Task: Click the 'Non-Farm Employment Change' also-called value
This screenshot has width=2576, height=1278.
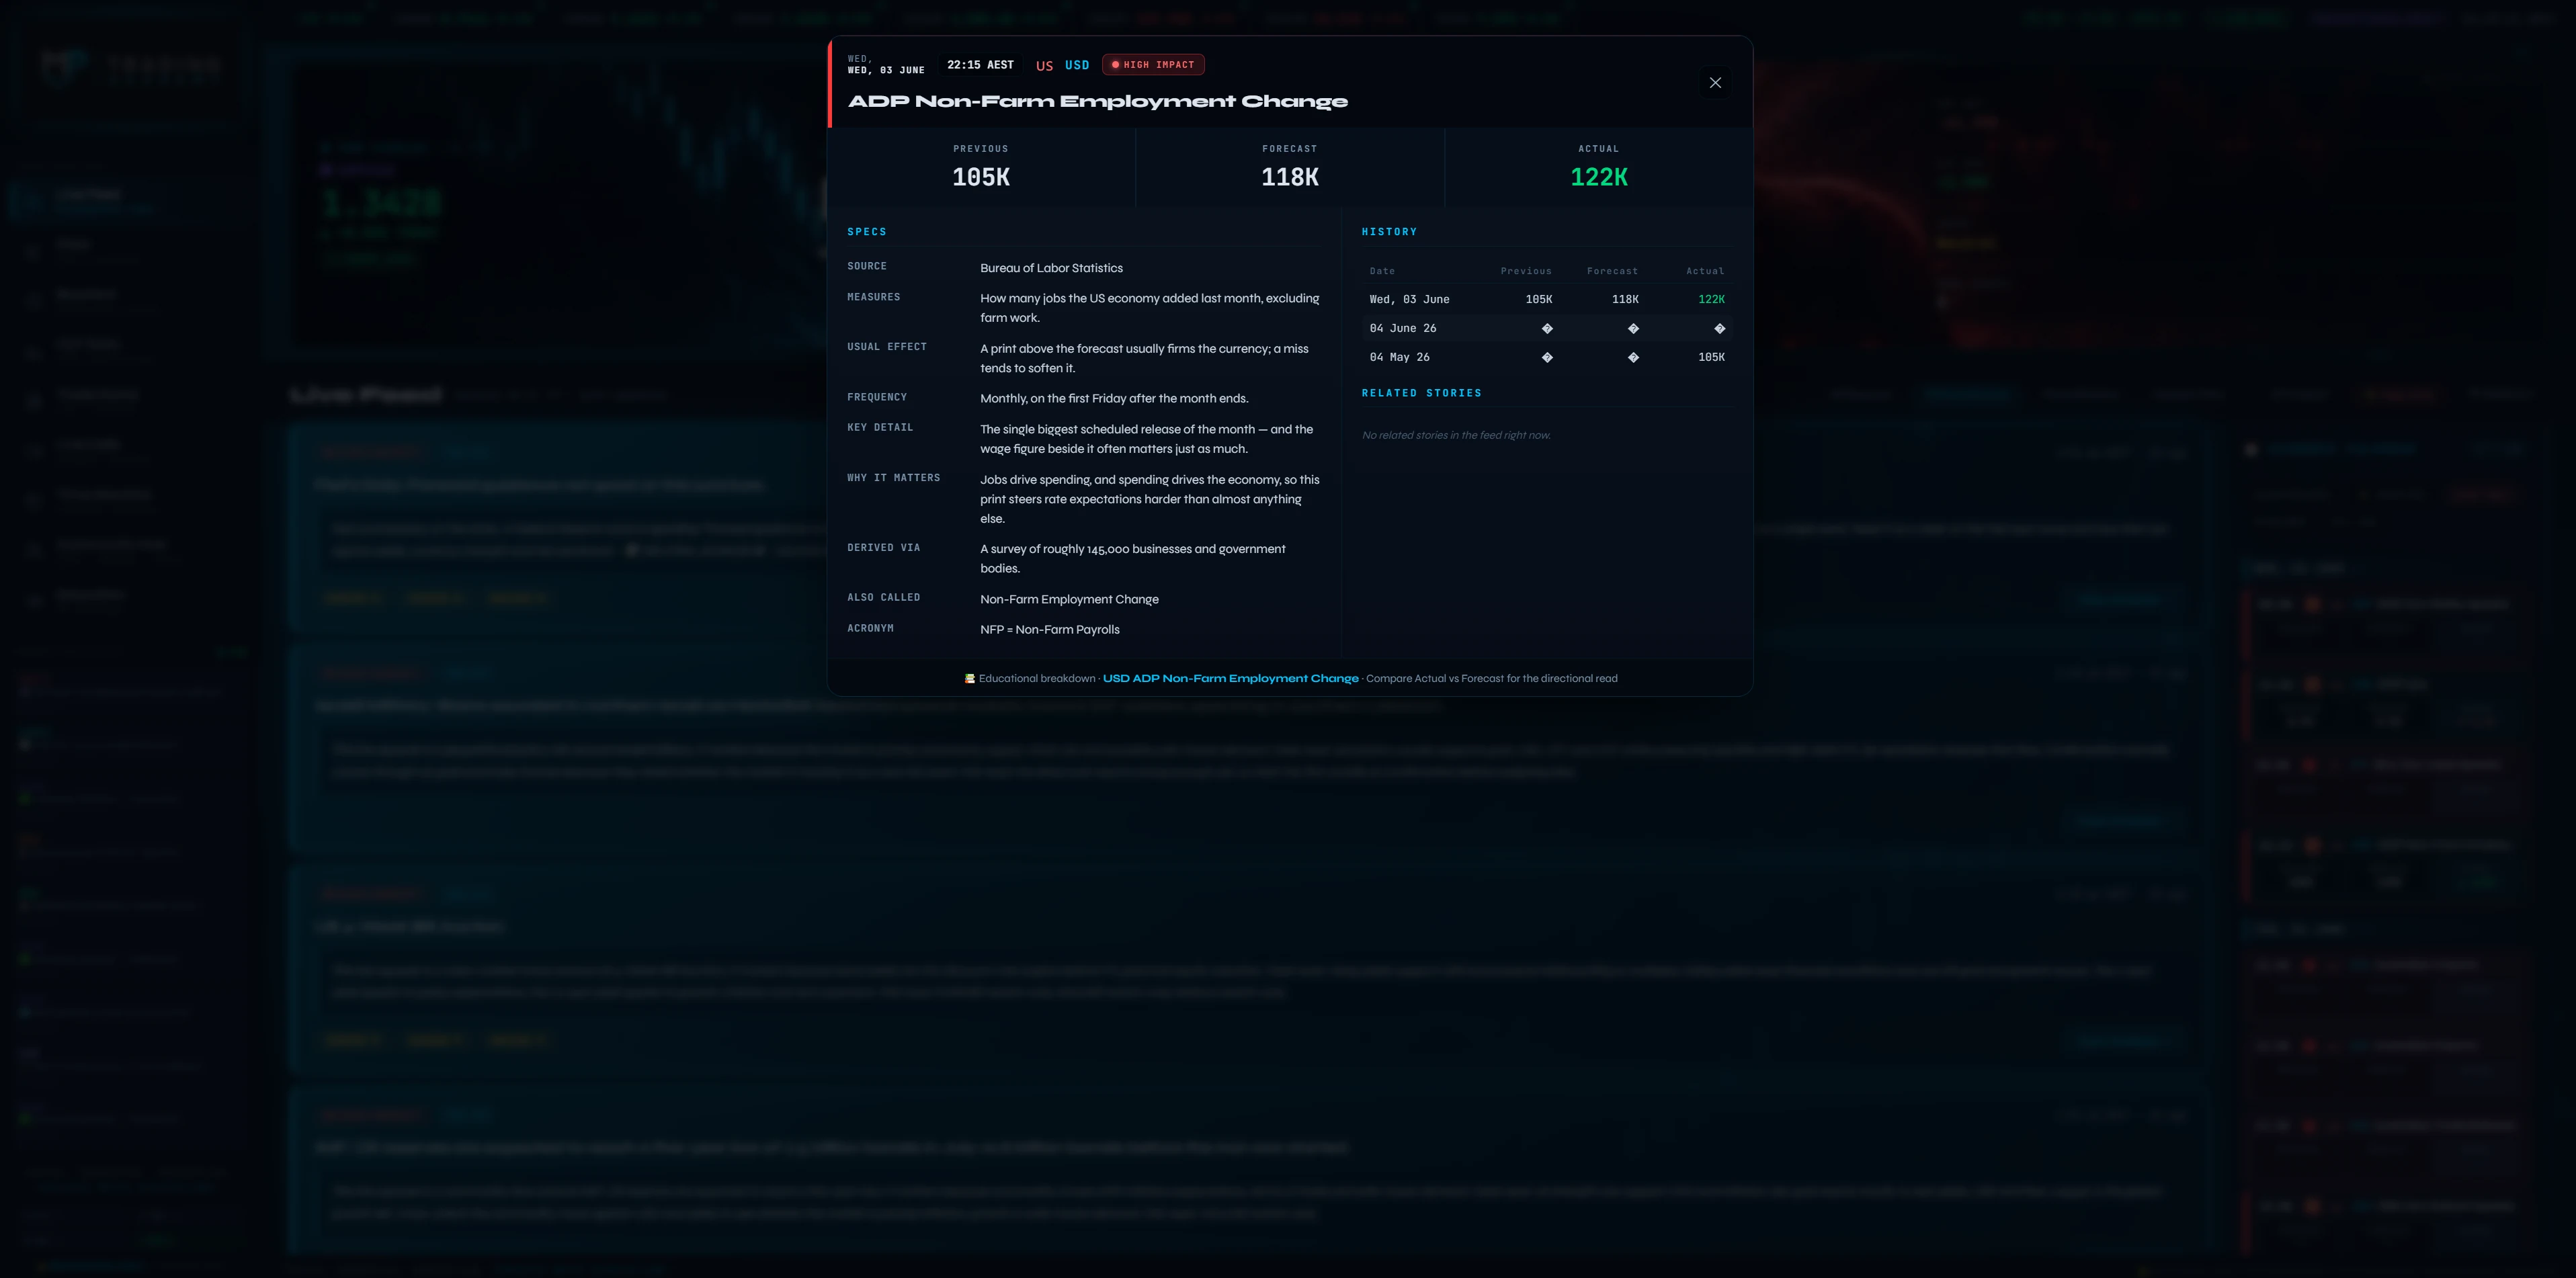Action: point(1069,599)
